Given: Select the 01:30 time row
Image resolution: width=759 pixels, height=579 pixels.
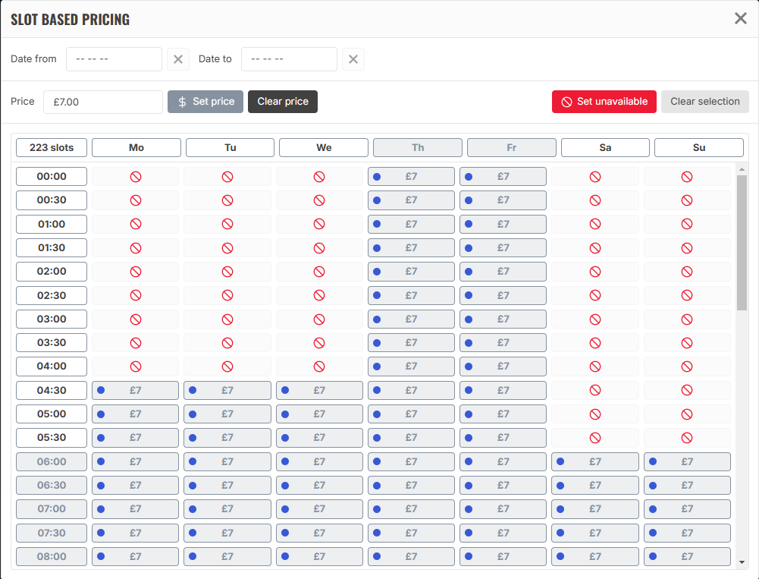Looking at the screenshot, I should tap(52, 248).
